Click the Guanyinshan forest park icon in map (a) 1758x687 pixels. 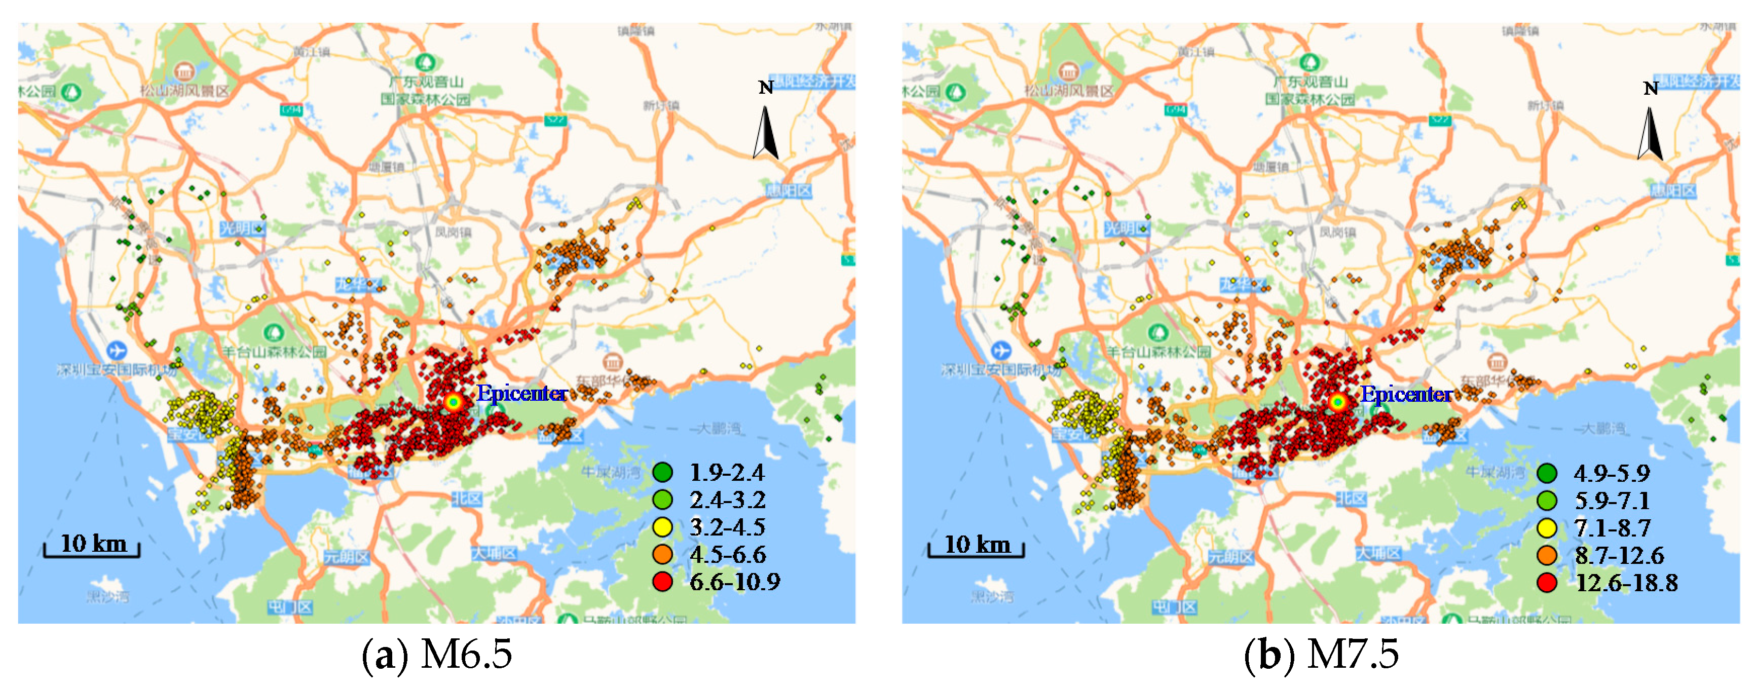[425, 63]
